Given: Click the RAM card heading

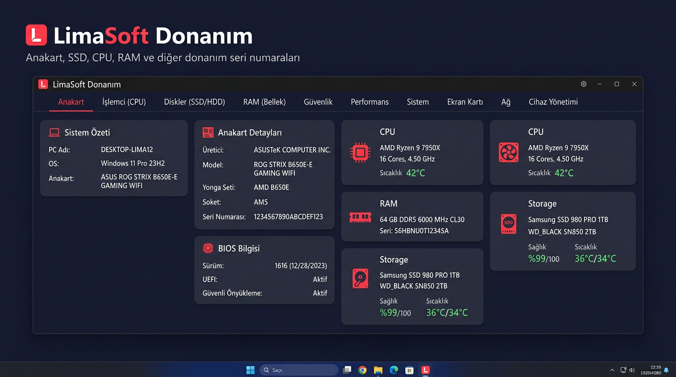Looking at the screenshot, I should [x=389, y=204].
